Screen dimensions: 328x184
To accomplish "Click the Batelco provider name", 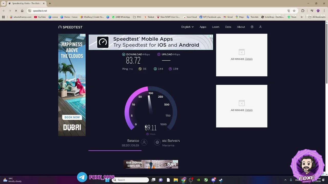I will (133, 141).
